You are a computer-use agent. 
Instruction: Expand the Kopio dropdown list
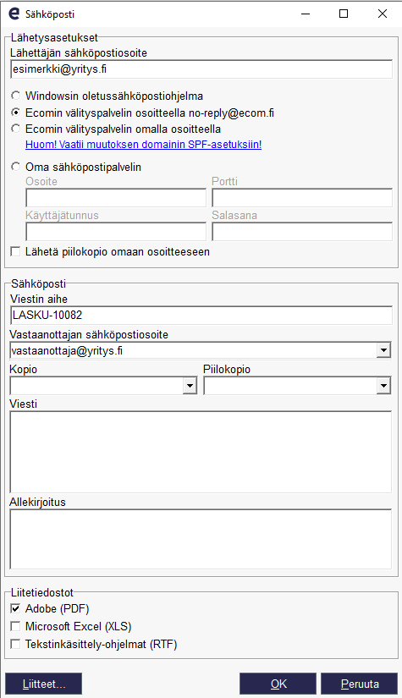pos(190,386)
